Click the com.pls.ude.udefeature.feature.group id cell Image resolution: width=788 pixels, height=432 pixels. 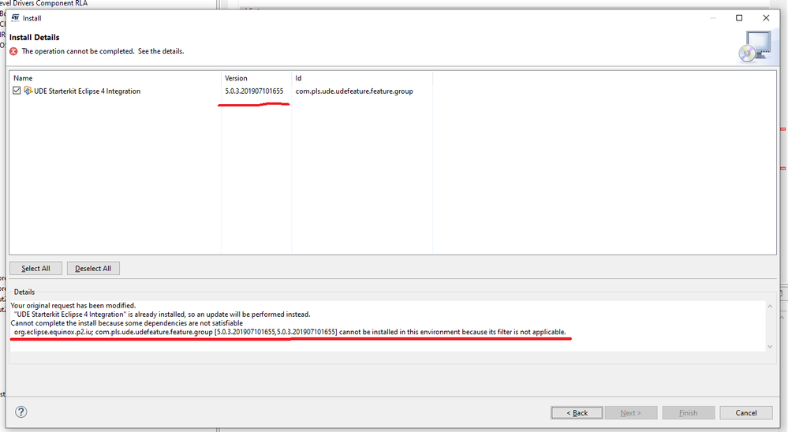[x=354, y=91]
